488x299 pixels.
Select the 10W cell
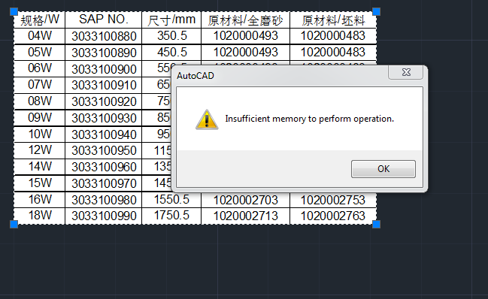(40, 134)
